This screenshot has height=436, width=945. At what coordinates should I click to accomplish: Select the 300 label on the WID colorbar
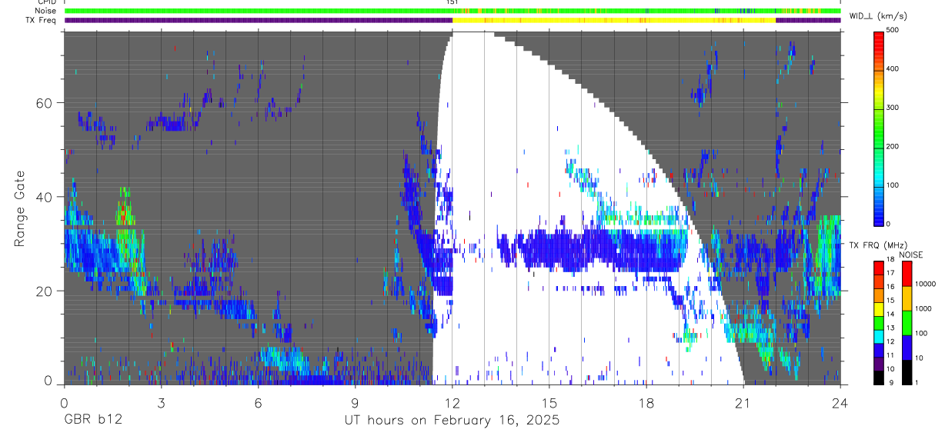click(893, 108)
